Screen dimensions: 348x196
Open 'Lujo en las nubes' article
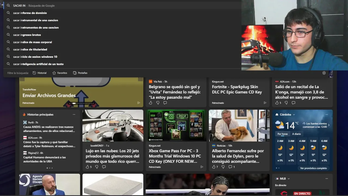pyautogui.click(x=112, y=156)
